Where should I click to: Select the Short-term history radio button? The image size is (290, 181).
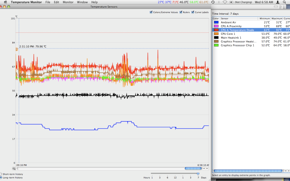pyautogui.click(x=1, y=174)
